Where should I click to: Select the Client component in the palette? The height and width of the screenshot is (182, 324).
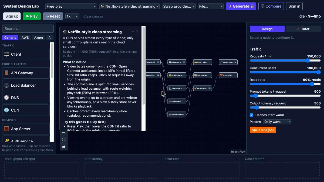pyautogui.click(x=26, y=54)
